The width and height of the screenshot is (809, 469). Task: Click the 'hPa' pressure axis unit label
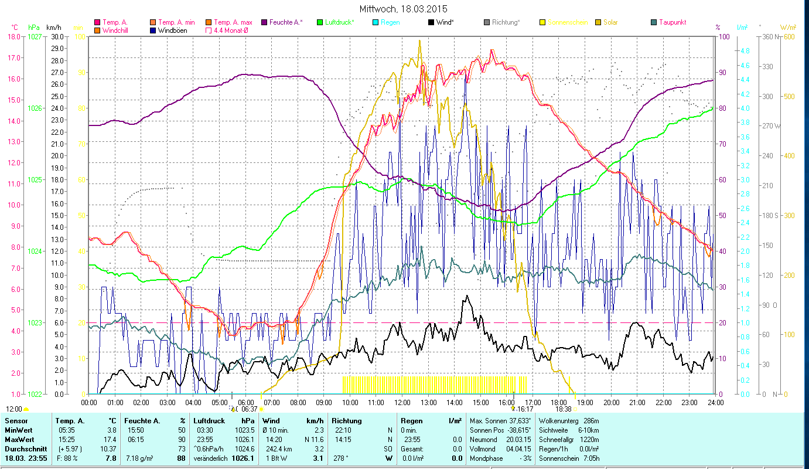tap(35, 28)
